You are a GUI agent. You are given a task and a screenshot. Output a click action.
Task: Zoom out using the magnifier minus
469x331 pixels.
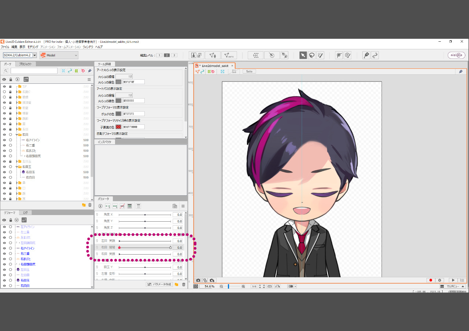[221, 286]
